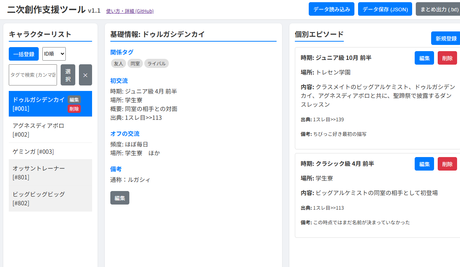Open the ID順 sort dropdown
This screenshot has width=460, height=267.
pos(54,54)
